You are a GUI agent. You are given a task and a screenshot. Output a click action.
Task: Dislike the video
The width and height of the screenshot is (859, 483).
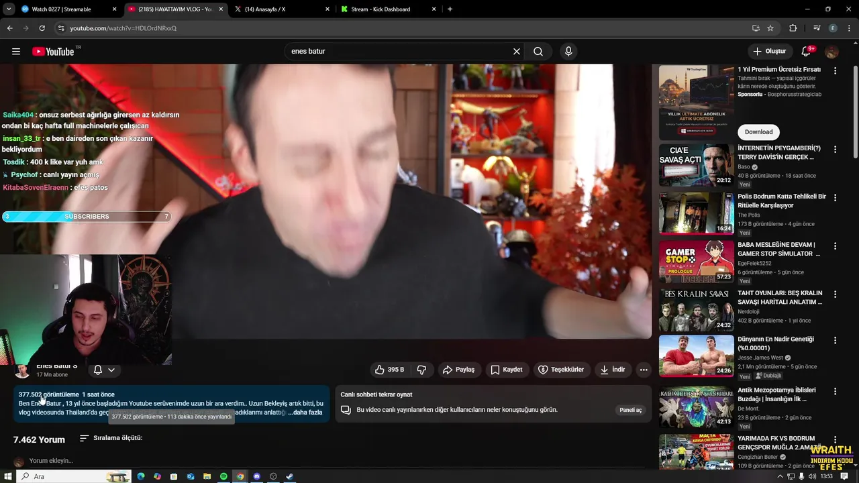click(421, 370)
